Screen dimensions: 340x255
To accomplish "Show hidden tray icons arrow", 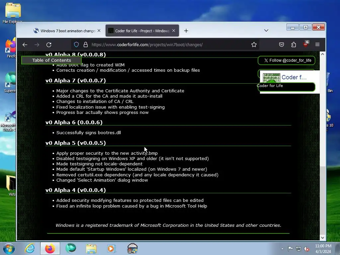I will click(x=282, y=249).
